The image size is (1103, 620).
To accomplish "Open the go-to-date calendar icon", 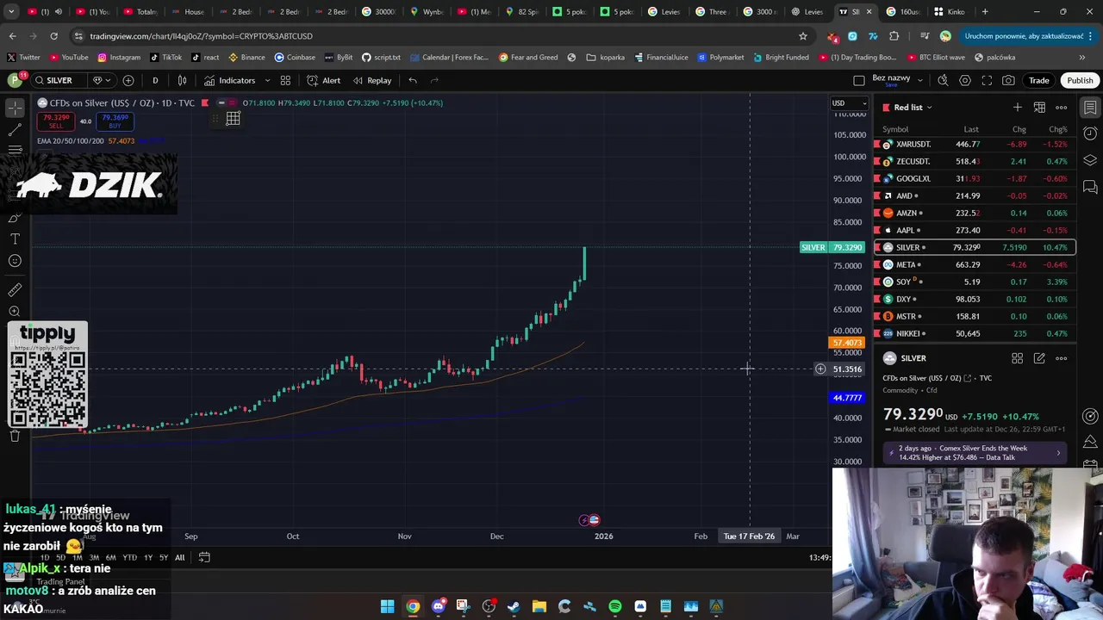I will tap(204, 557).
